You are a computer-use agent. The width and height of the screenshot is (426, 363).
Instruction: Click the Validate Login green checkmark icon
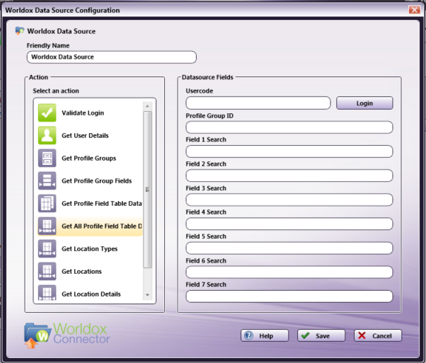pos(47,113)
